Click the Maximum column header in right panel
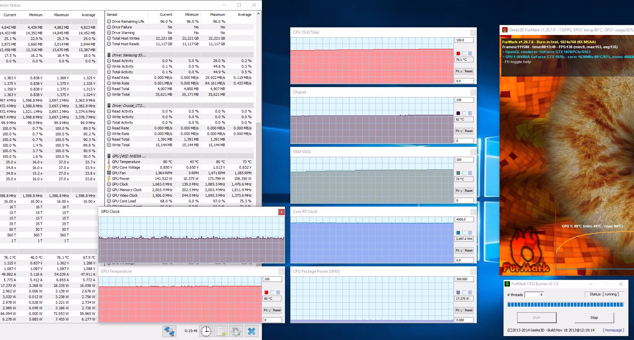Viewport: 634px width, 340px height. (x=218, y=15)
